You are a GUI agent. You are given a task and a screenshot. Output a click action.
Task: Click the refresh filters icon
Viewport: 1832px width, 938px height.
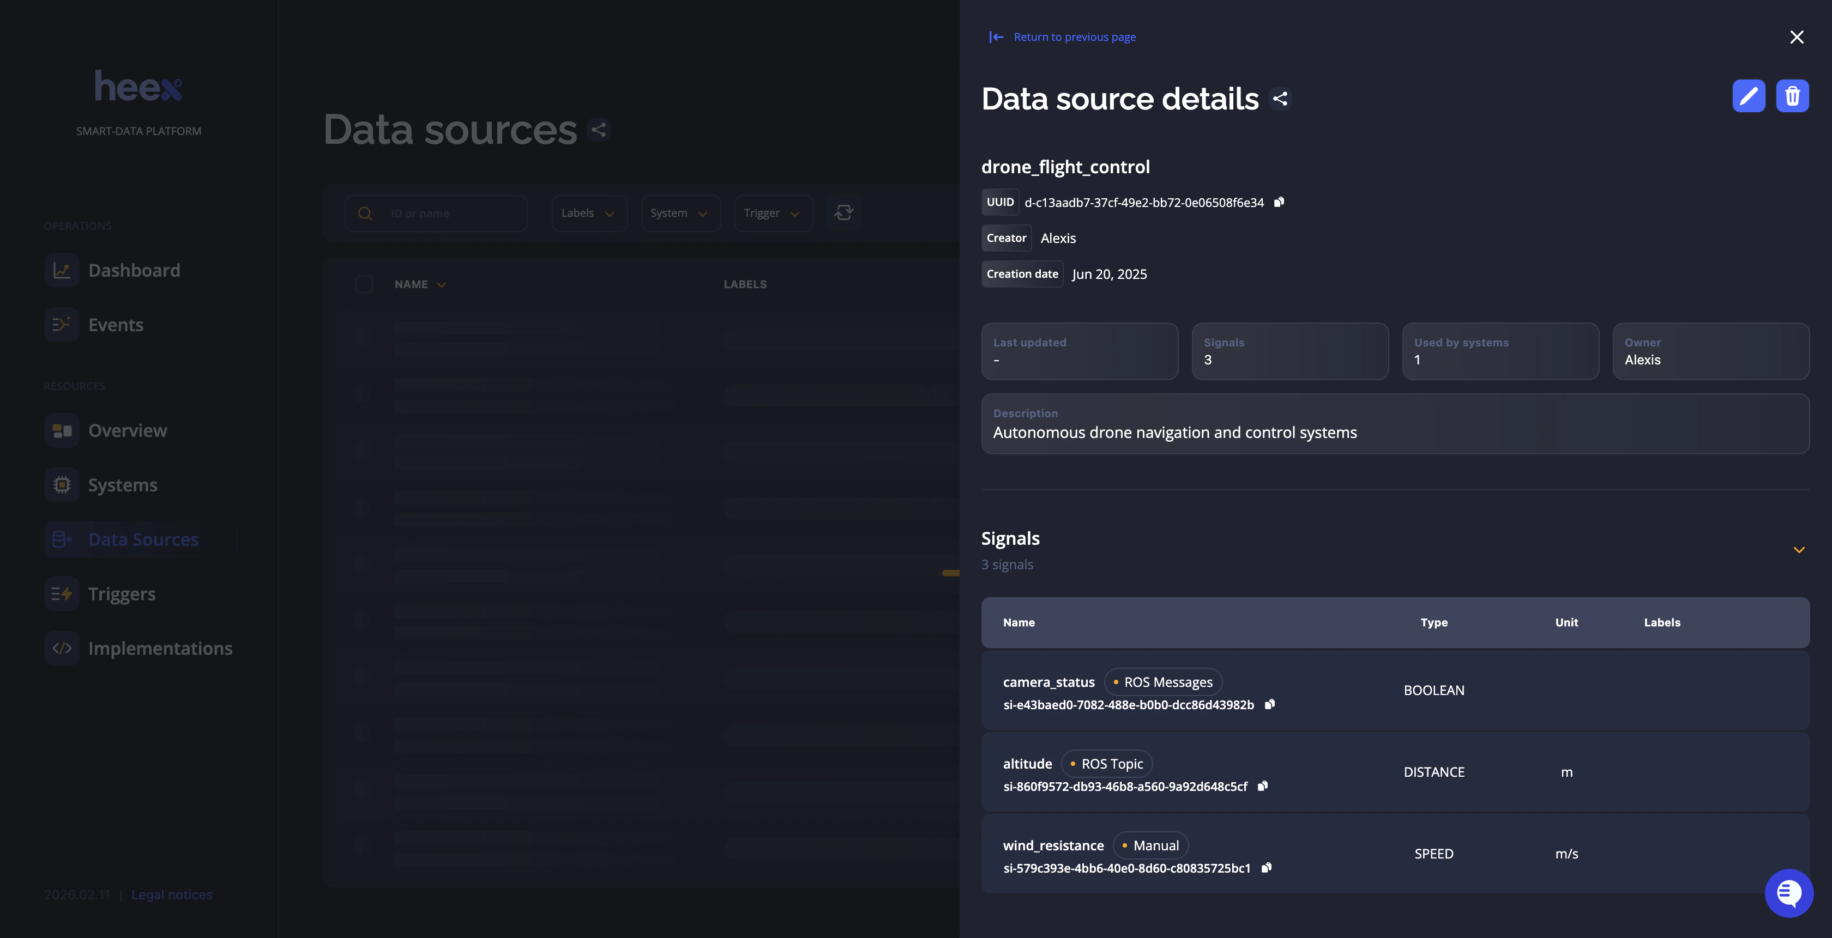pos(844,212)
